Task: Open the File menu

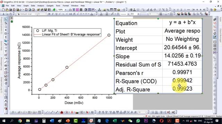Action: pyautogui.click(x=7, y=6)
